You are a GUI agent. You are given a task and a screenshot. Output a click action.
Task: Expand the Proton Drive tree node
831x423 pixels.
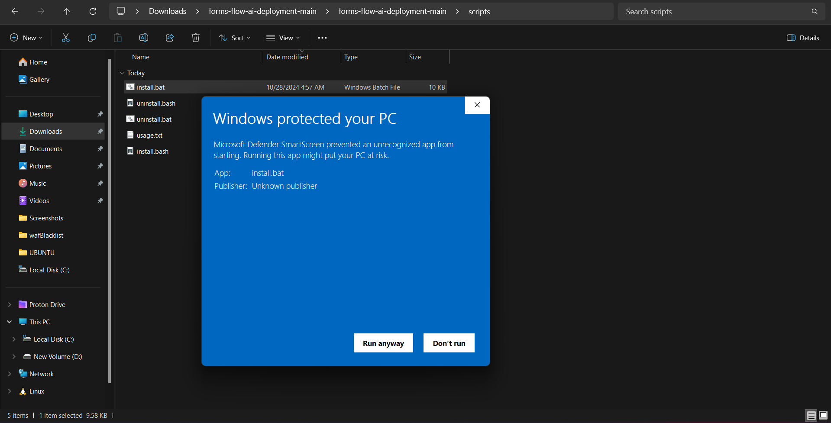10,305
